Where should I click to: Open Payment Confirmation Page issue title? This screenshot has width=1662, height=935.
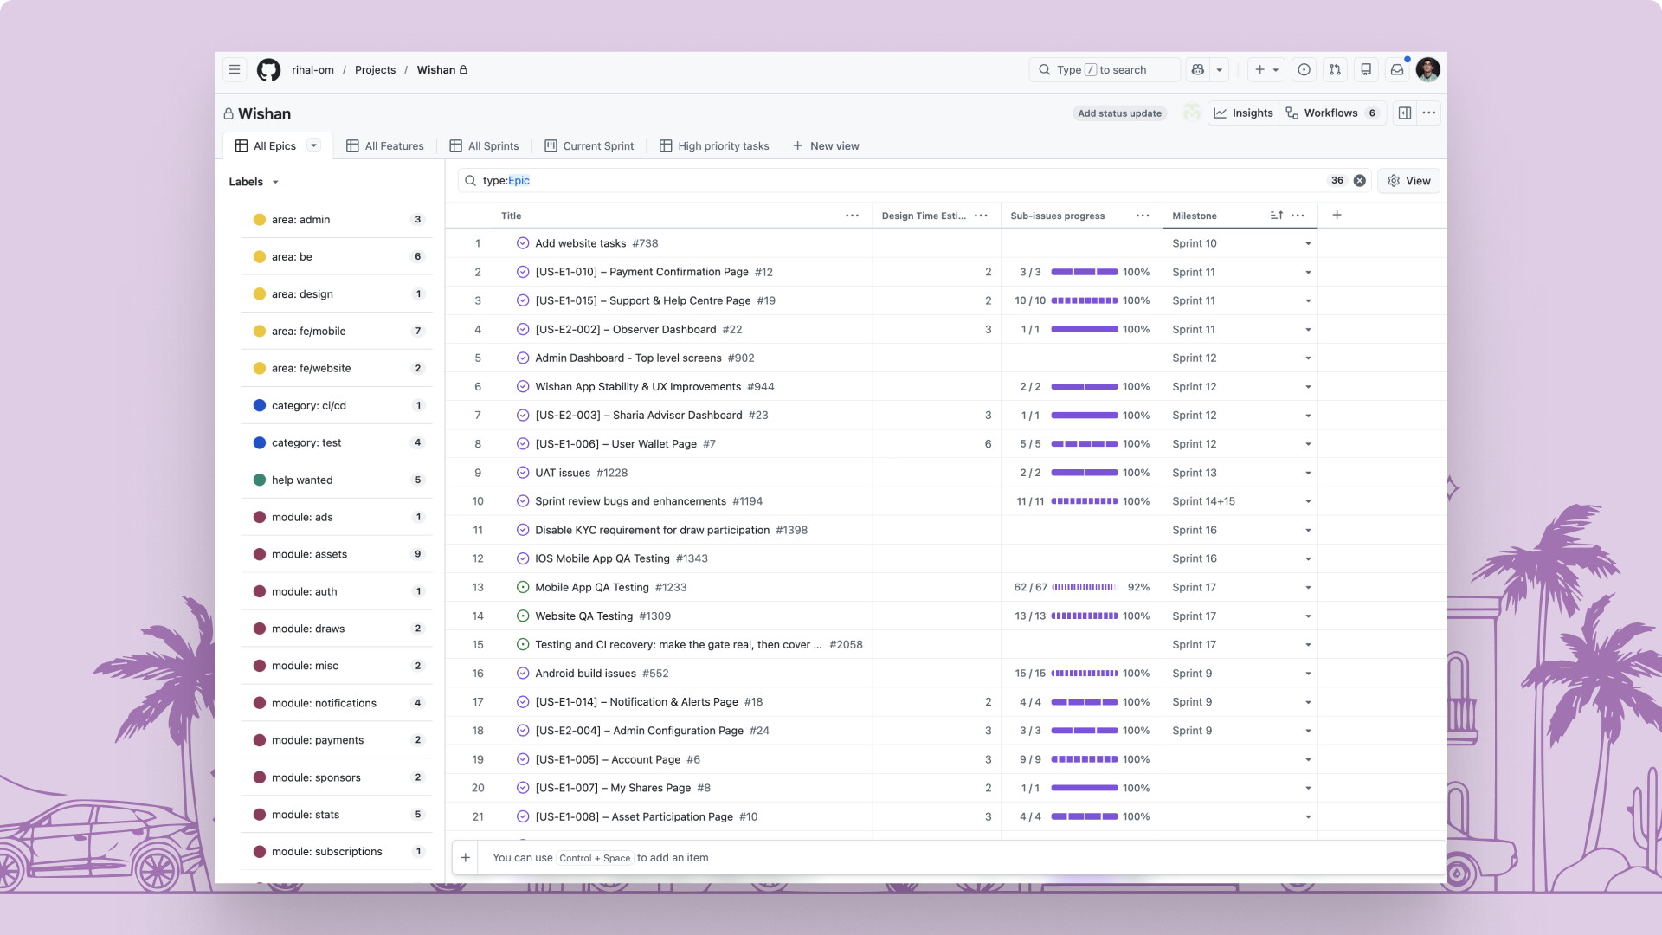pos(641,272)
